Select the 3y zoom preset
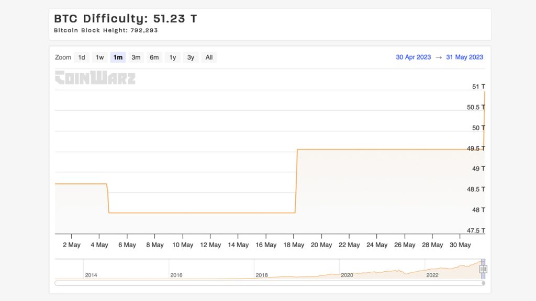The image size is (536, 301). [190, 57]
